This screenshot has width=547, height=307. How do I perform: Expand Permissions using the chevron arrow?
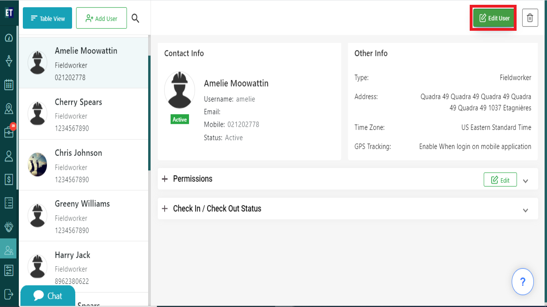point(526,181)
